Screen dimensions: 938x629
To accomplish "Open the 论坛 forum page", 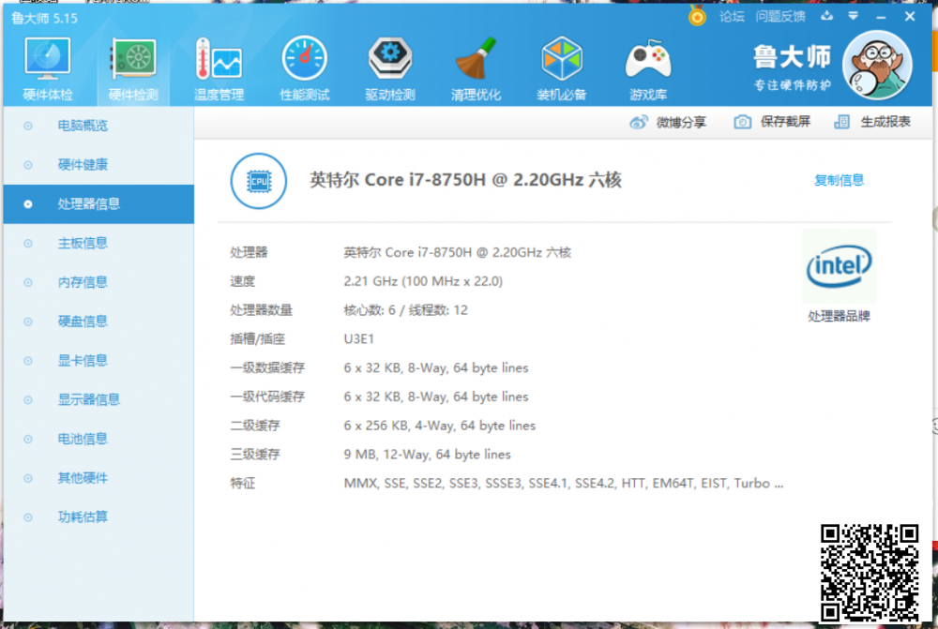I will [731, 16].
